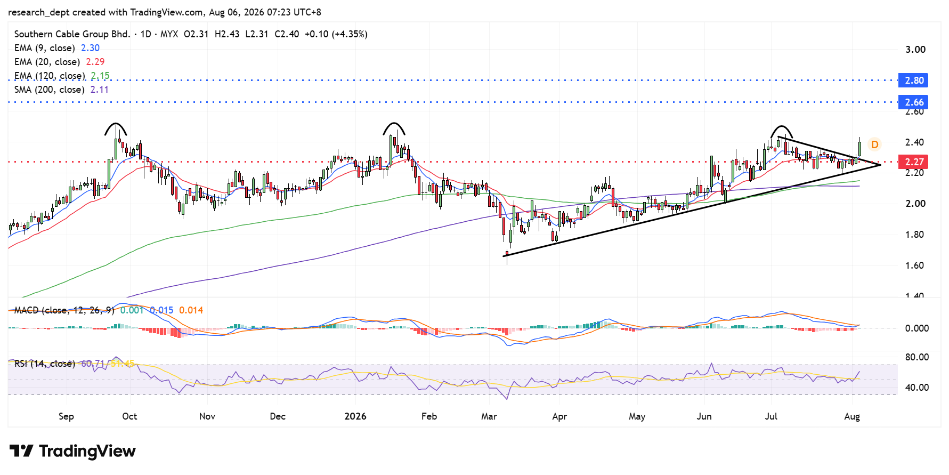Open the TradingView logo at bottom left
This screenshot has width=949, height=475.
tap(72, 451)
